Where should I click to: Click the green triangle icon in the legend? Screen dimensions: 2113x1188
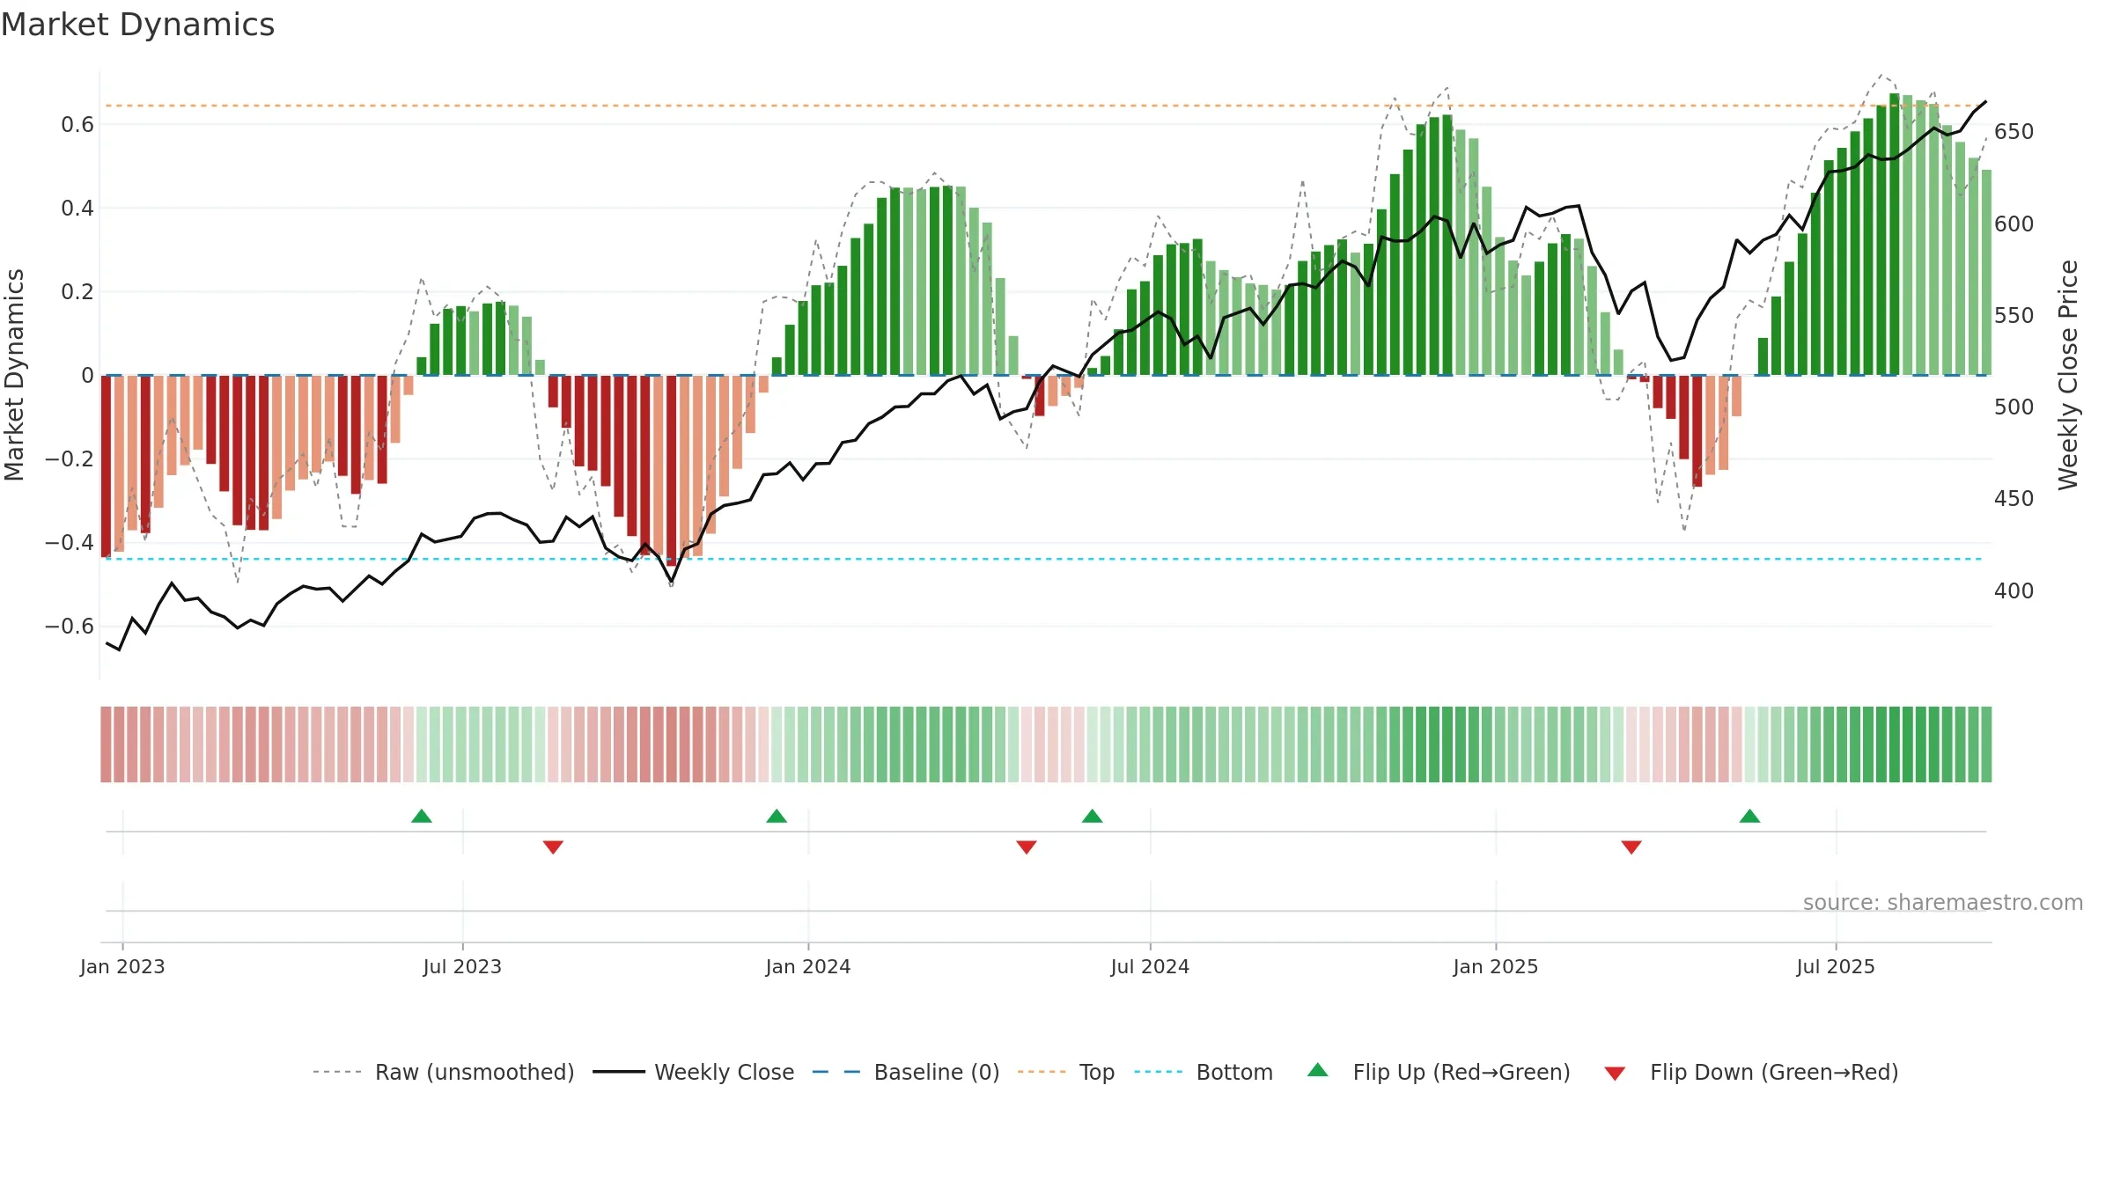click(x=1318, y=1070)
